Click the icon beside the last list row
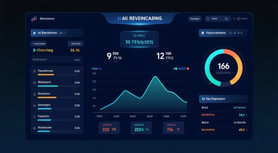278x153 pixels. coord(34,128)
